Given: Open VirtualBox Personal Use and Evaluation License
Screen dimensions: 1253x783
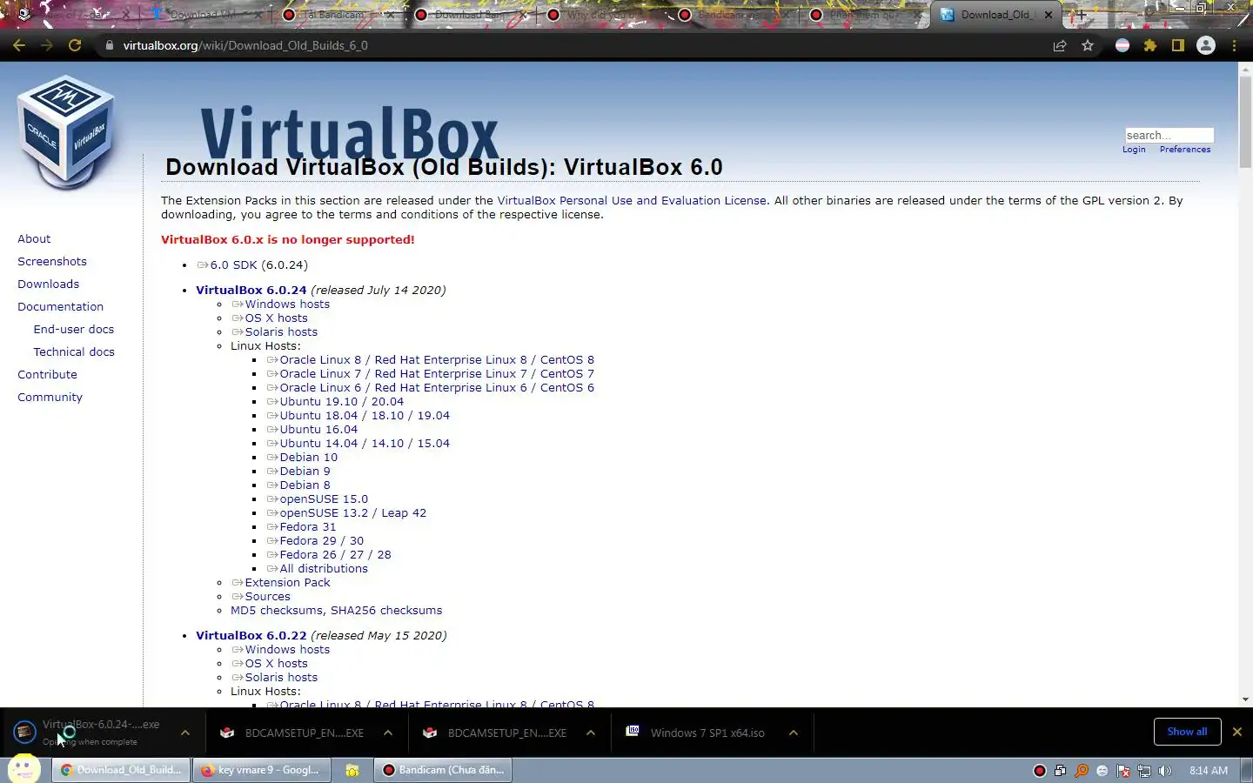Looking at the screenshot, I should click(632, 200).
